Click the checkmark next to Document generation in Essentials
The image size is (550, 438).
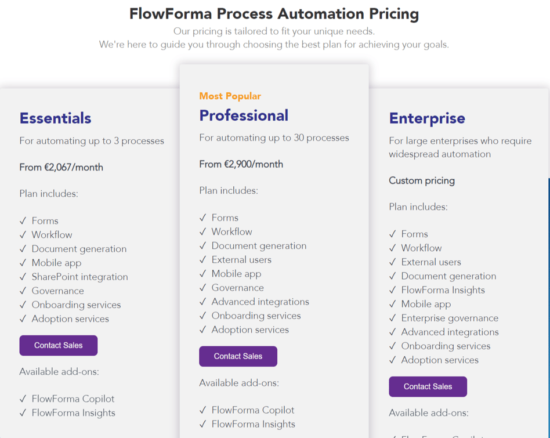click(23, 249)
